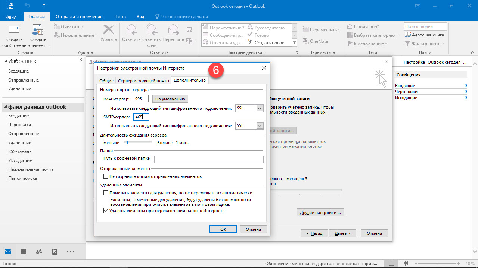Open the Quick actions dialog launcher

[x=297, y=53]
